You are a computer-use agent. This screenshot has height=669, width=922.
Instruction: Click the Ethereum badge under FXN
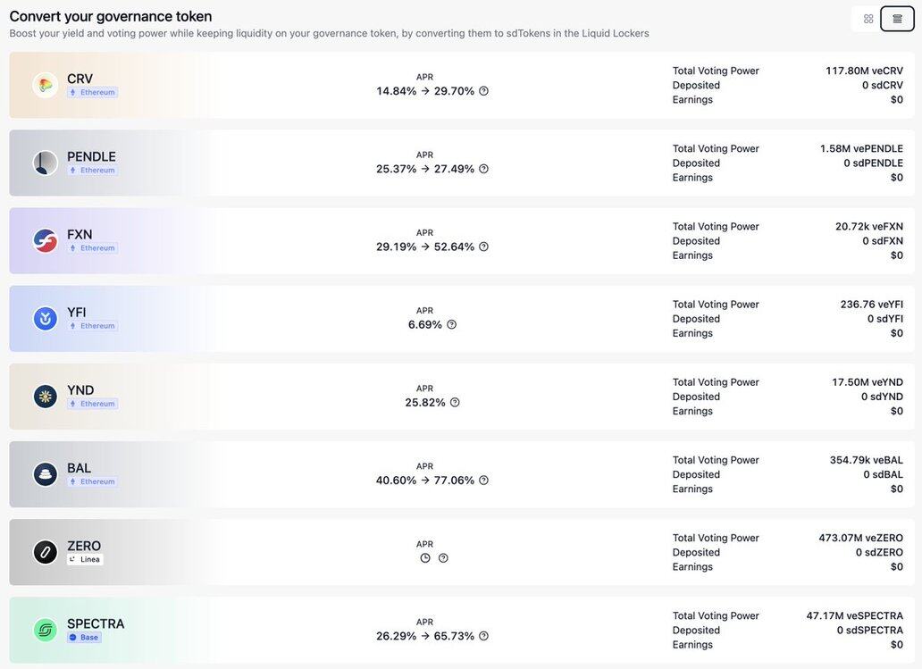pos(93,248)
